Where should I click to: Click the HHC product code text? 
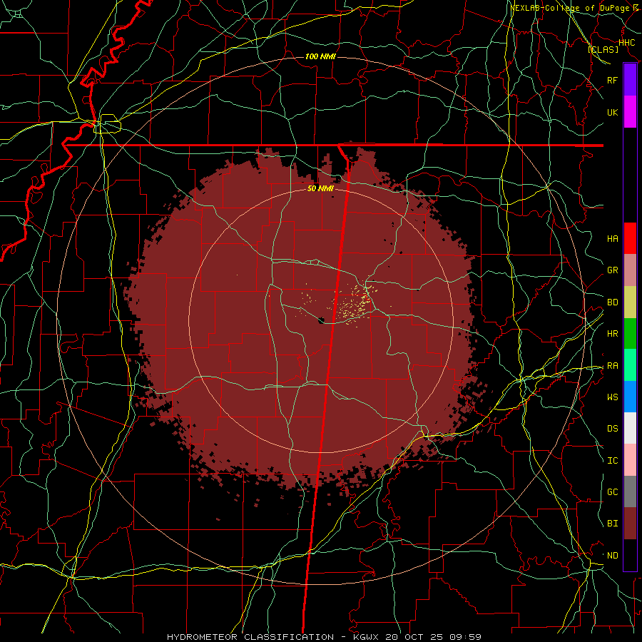[x=626, y=43]
